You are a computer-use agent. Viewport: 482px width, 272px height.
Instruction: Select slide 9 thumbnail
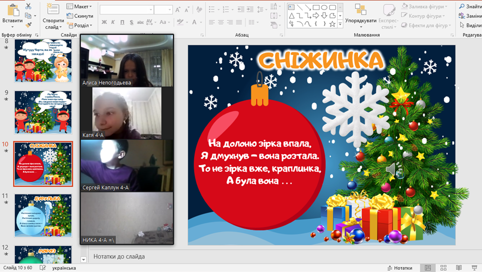click(43, 112)
